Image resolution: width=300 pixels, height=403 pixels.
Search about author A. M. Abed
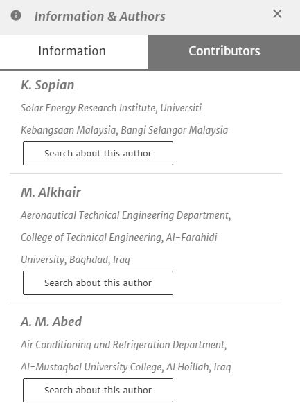tap(98, 390)
